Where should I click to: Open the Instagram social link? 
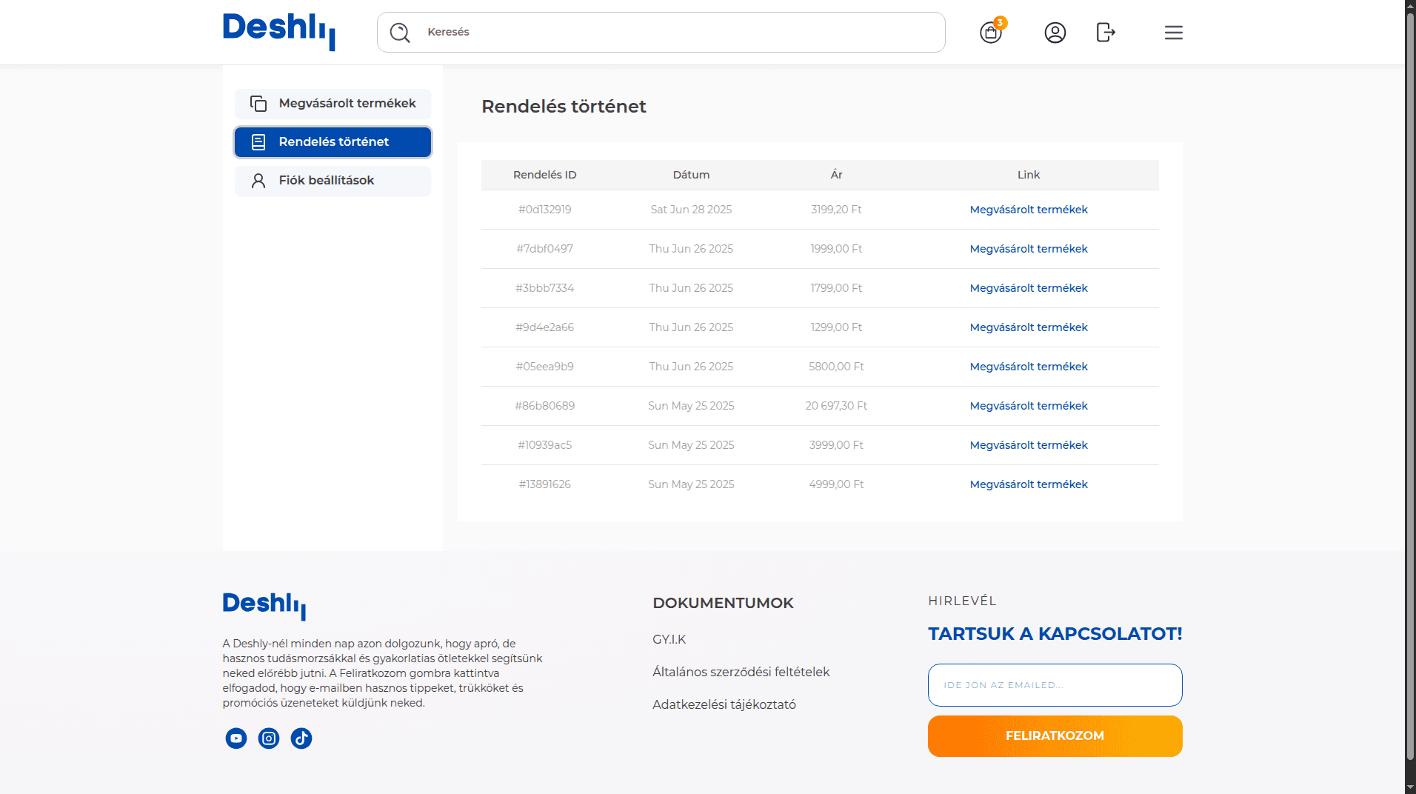[269, 738]
